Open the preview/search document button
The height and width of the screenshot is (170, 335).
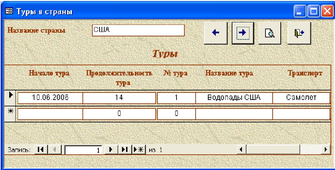pos(270,33)
